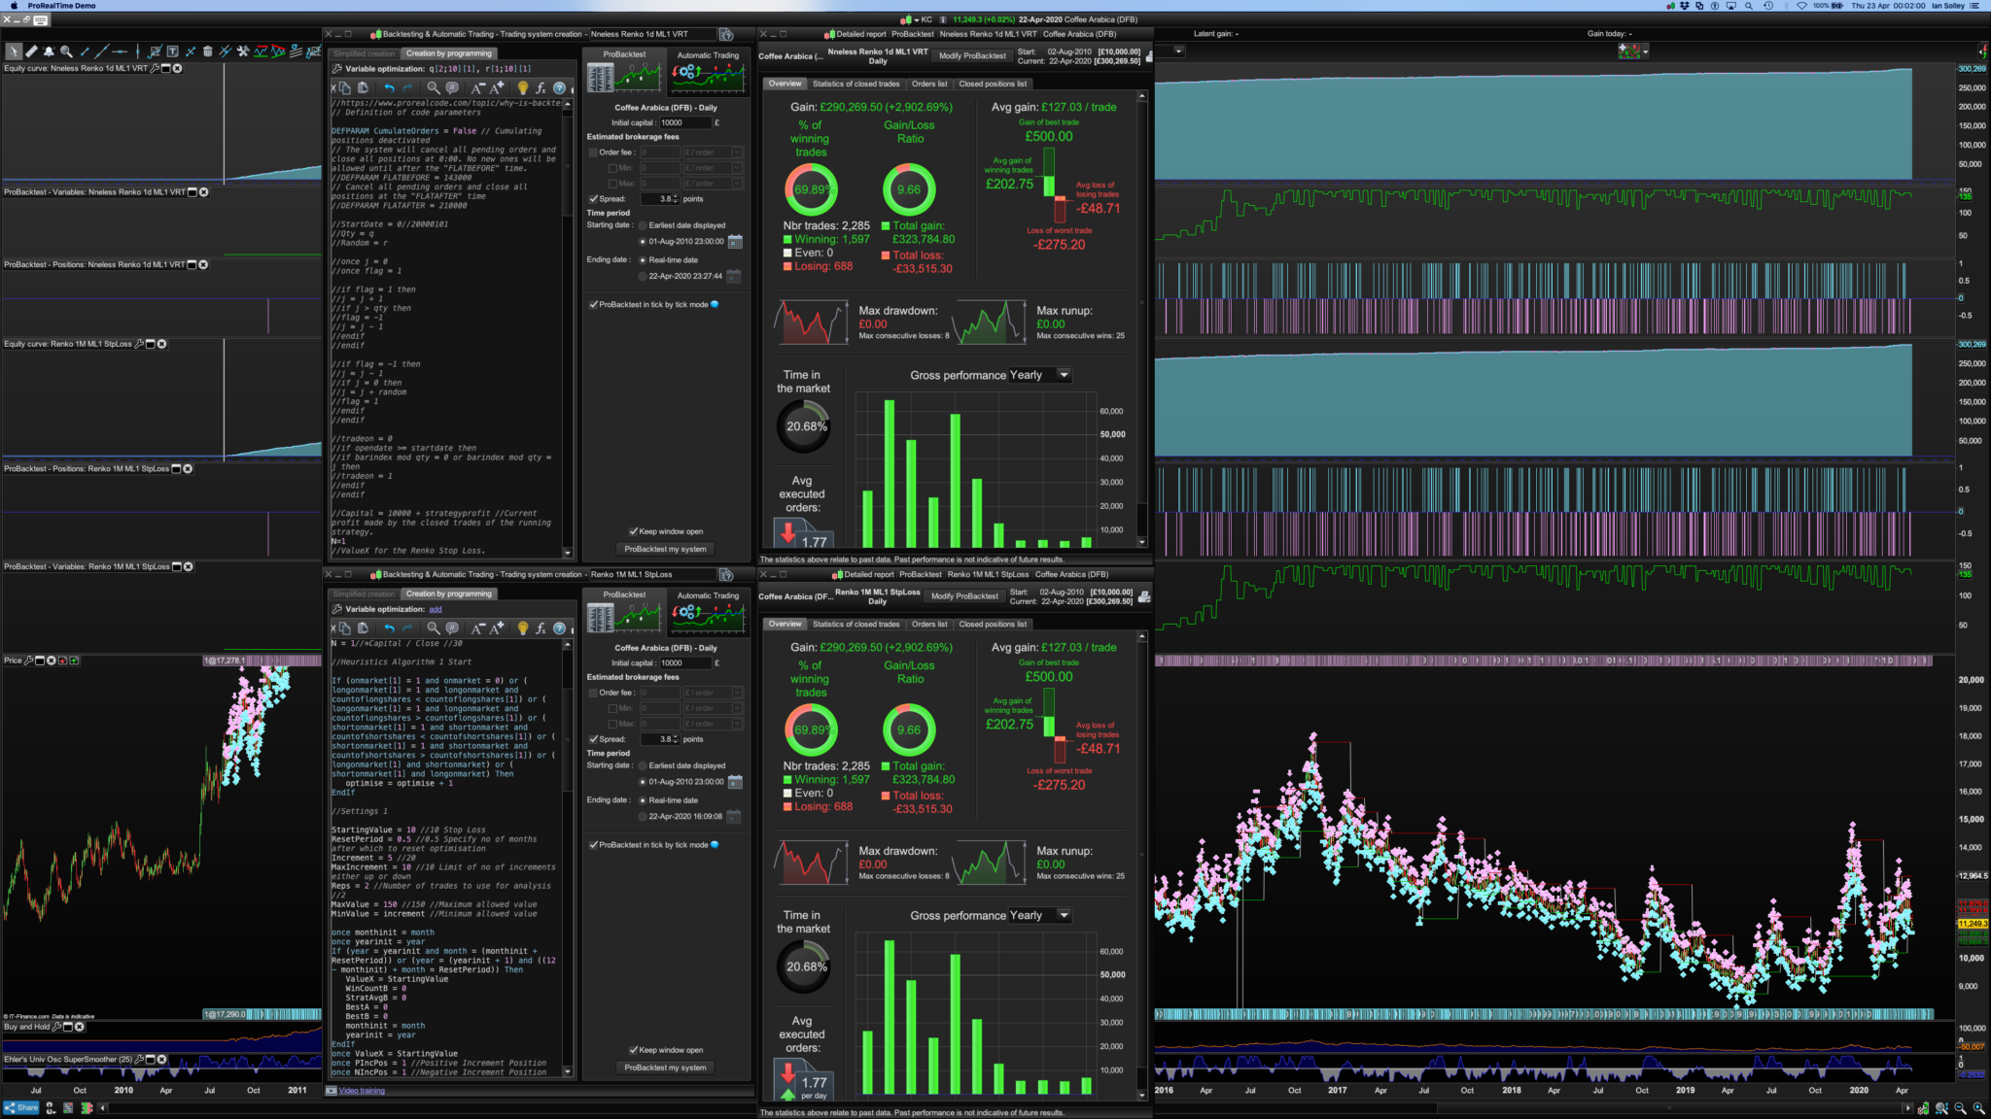
Task: Untick Keep window open in bottom backtest panel
Action: (x=634, y=1050)
